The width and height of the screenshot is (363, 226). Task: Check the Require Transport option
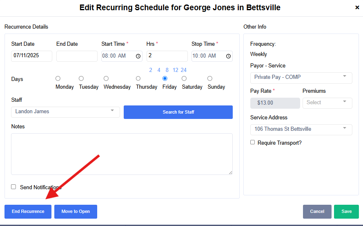coord(253,142)
